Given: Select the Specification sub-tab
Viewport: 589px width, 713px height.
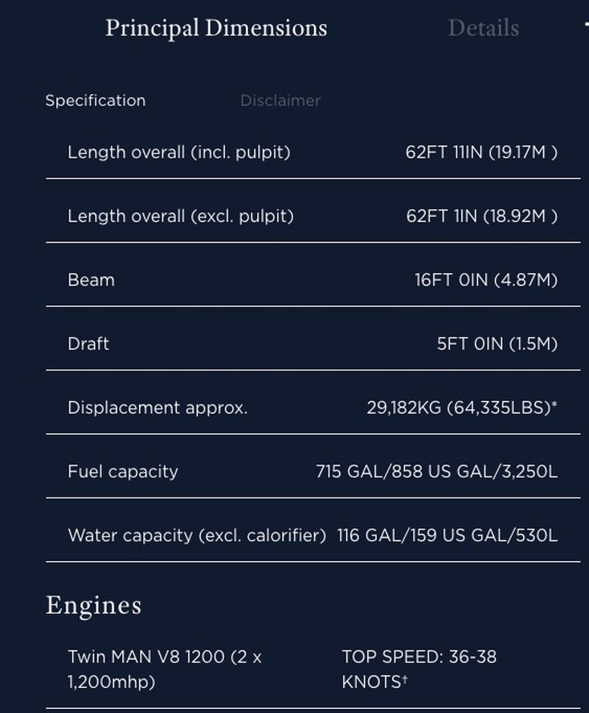Looking at the screenshot, I should click(96, 100).
